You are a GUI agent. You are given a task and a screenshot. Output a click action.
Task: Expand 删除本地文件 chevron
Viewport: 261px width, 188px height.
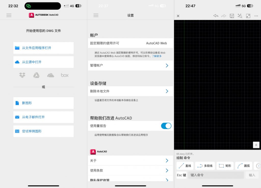(x=167, y=91)
